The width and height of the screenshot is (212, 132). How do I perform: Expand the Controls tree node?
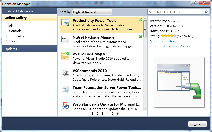[6, 31]
